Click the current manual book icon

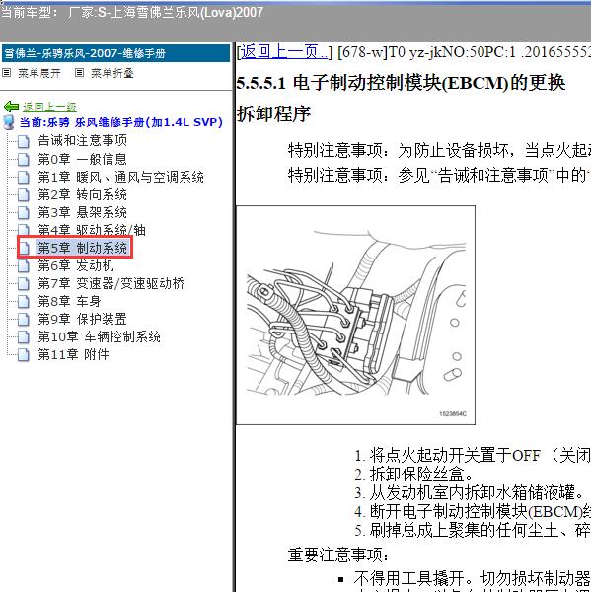pyautogui.click(x=8, y=122)
